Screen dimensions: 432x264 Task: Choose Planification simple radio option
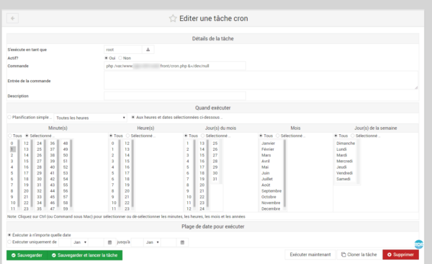click(x=9, y=118)
